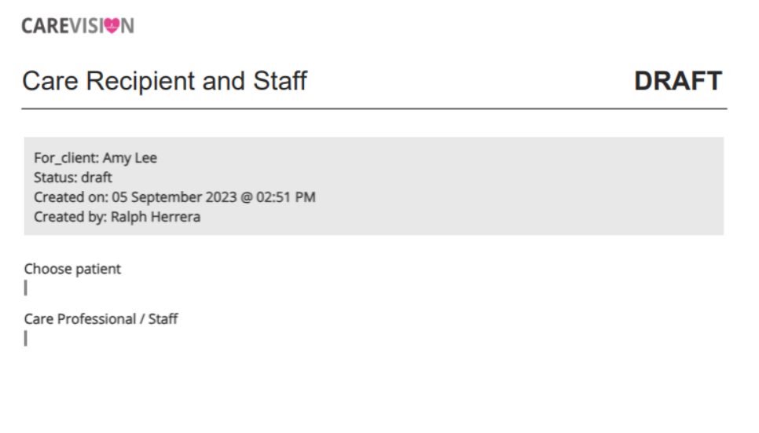Click the horizontal divider under the heading
Viewport: 759px width, 433px height.
tap(374, 109)
